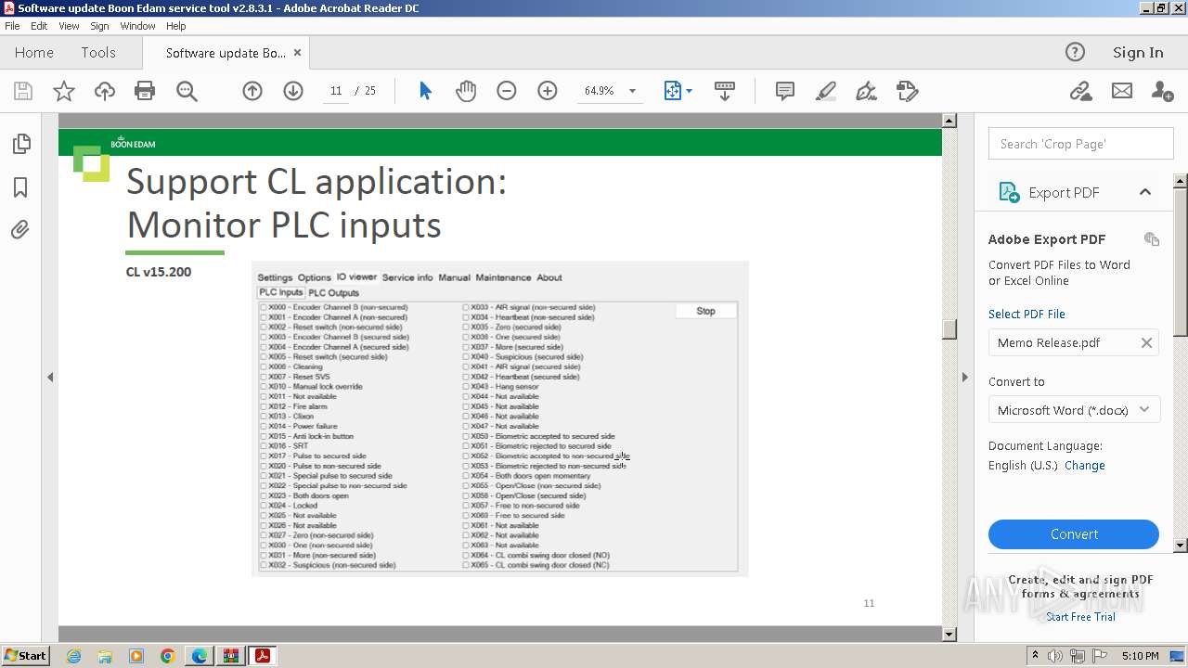Switch to the Home tab

[34, 53]
